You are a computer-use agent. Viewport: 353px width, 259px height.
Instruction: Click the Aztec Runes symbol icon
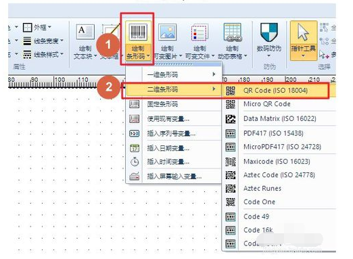point(231,189)
